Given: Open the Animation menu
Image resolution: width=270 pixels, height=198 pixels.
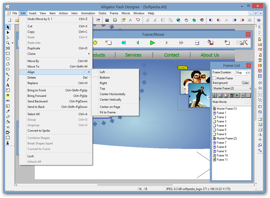Looking at the screenshot, I should point(88,13).
